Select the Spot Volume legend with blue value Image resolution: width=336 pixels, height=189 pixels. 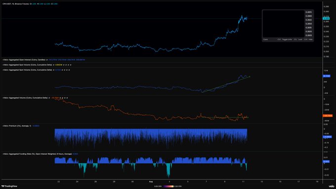27,70
